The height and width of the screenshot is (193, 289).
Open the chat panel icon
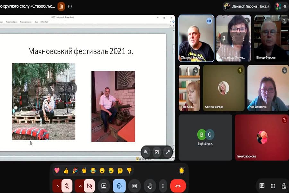coord(262,186)
